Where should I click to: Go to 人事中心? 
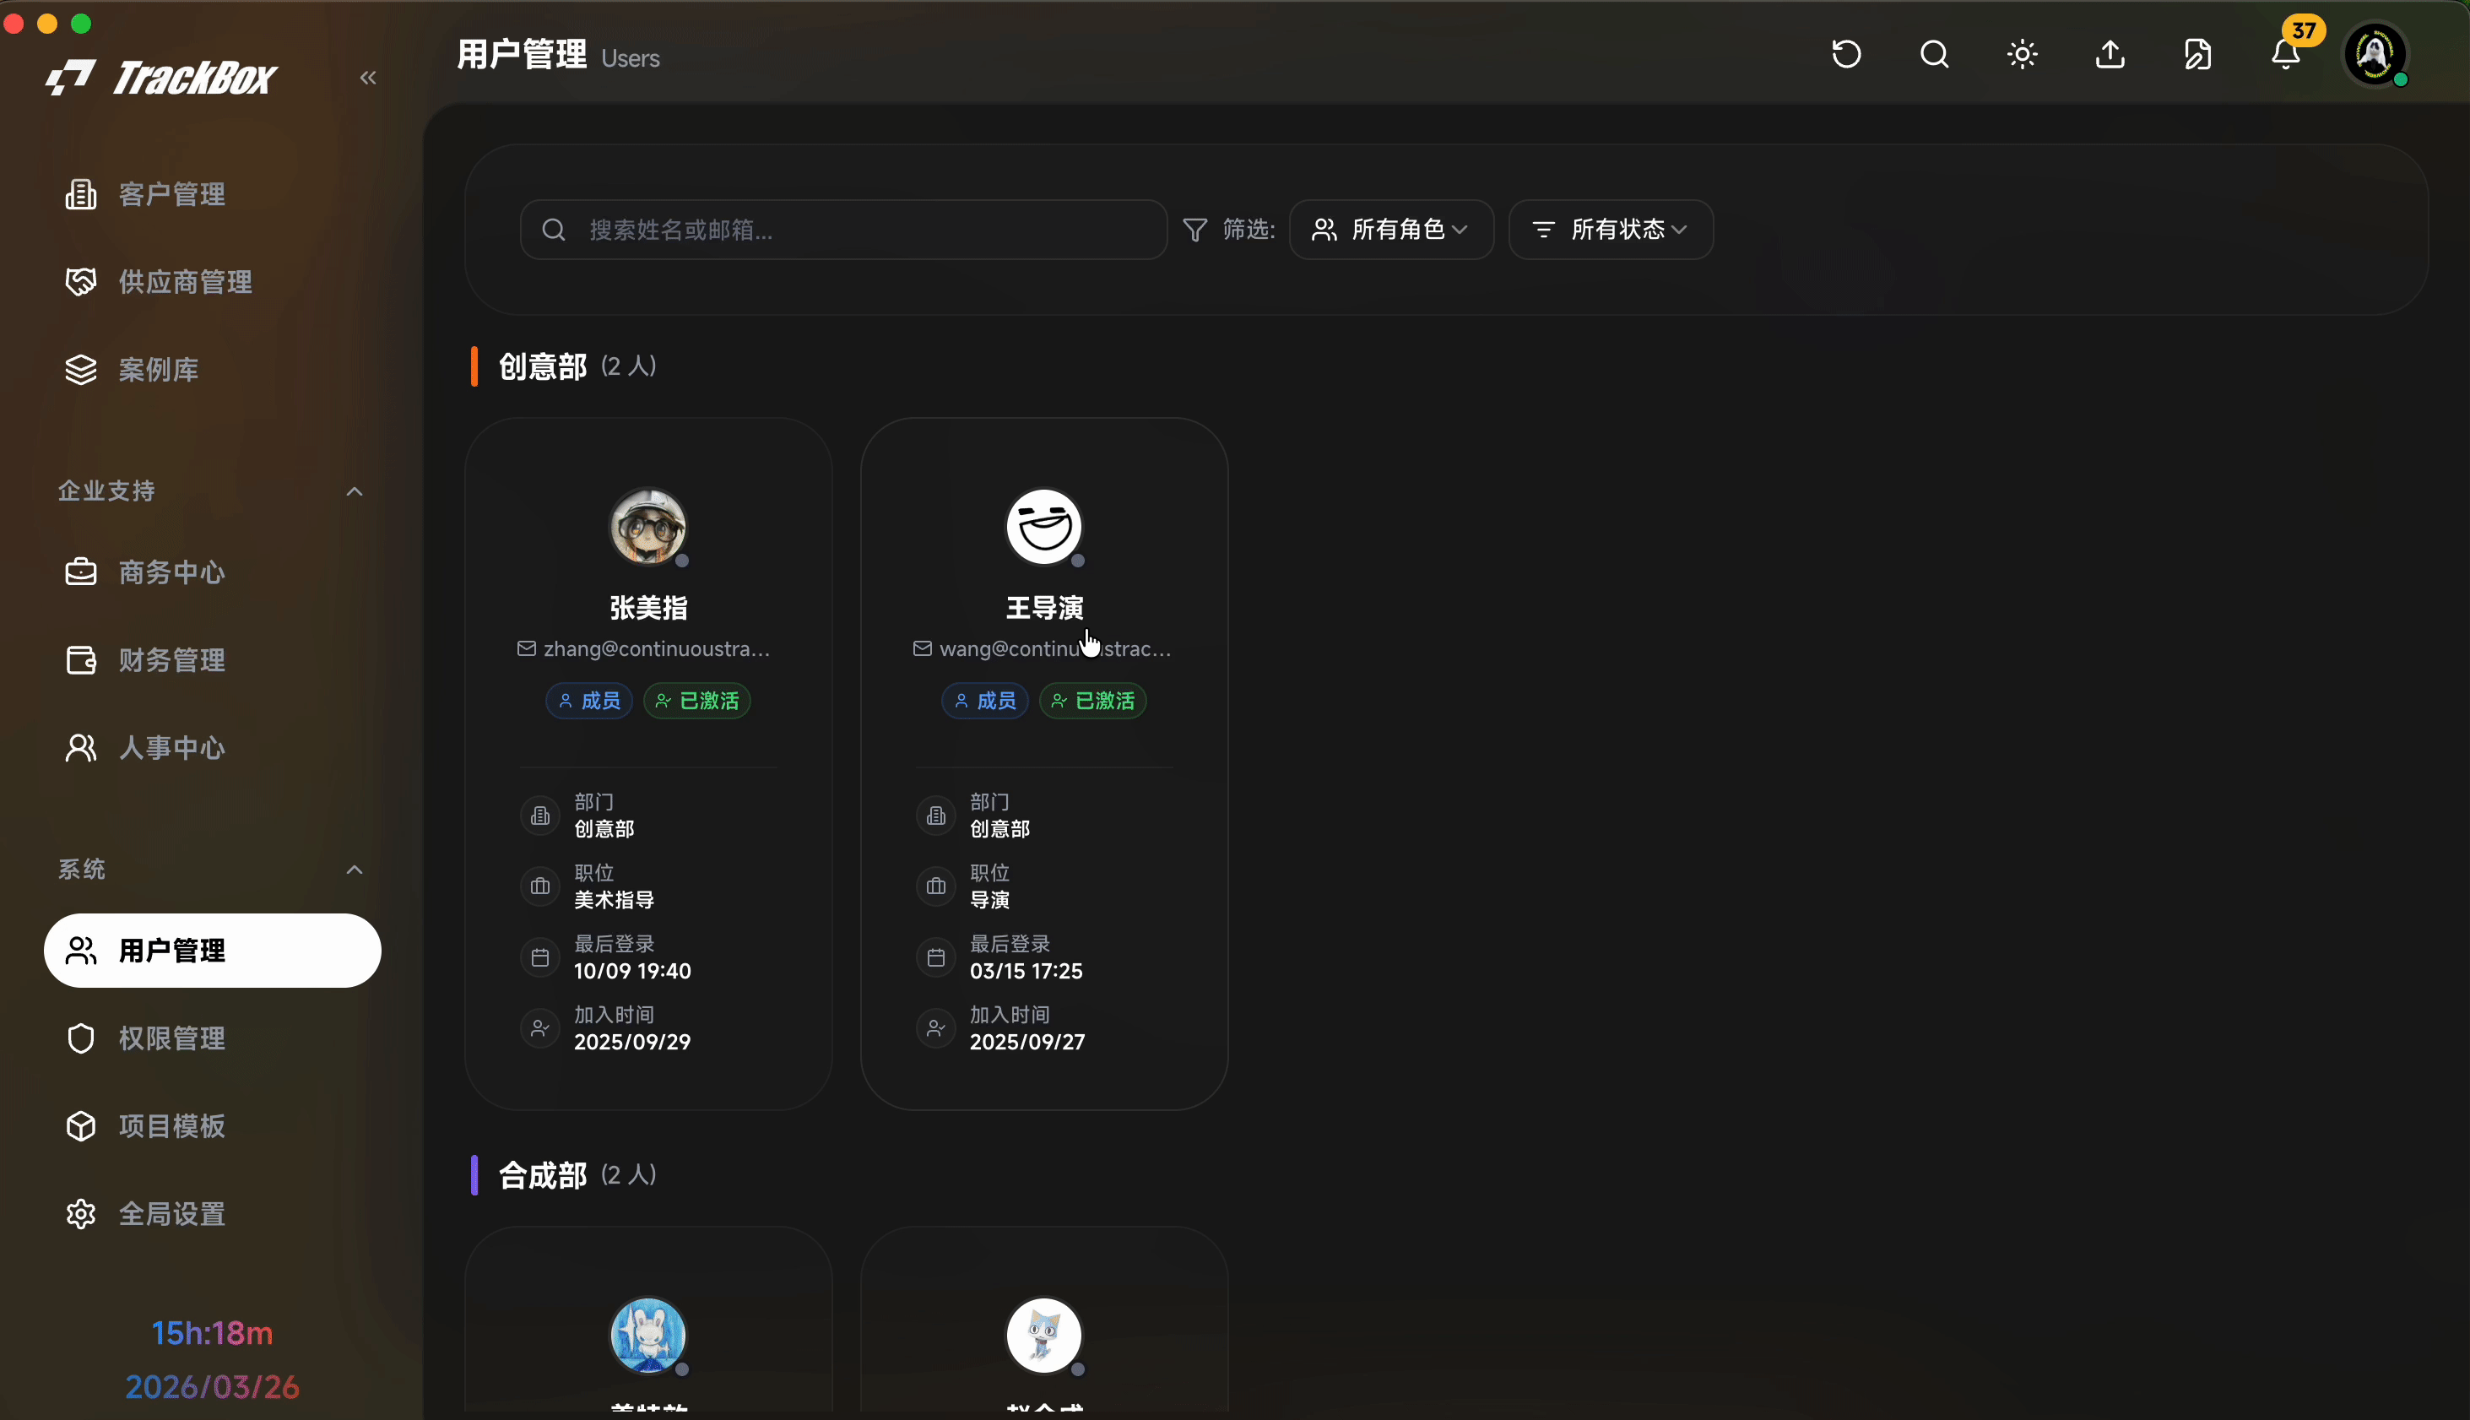(x=213, y=748)
